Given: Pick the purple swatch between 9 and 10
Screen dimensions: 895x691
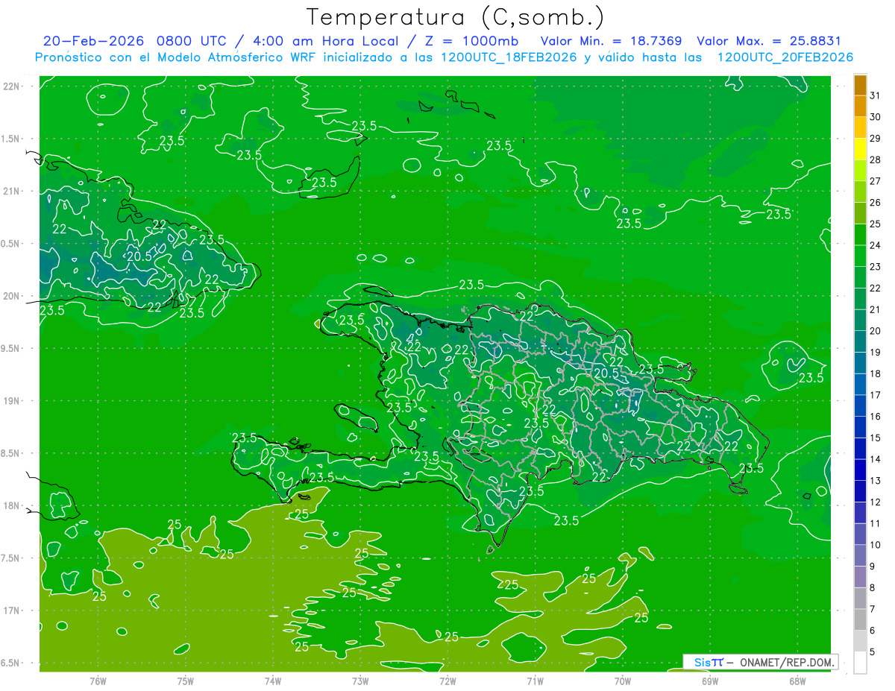Looking at the screenshot, I should point(860,556).
